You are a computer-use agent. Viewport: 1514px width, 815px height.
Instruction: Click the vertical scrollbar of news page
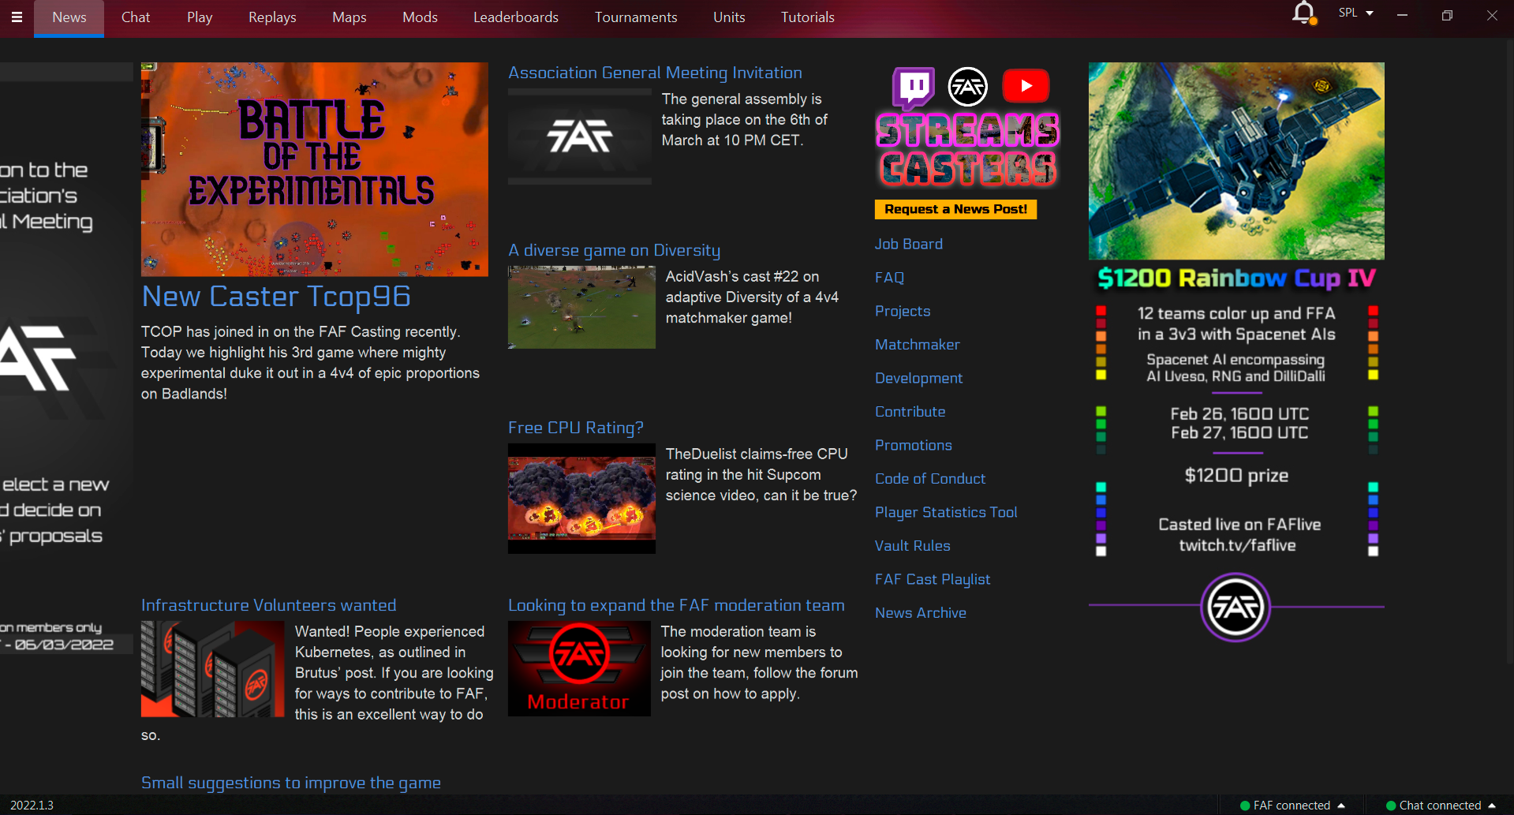(1509, 351)
